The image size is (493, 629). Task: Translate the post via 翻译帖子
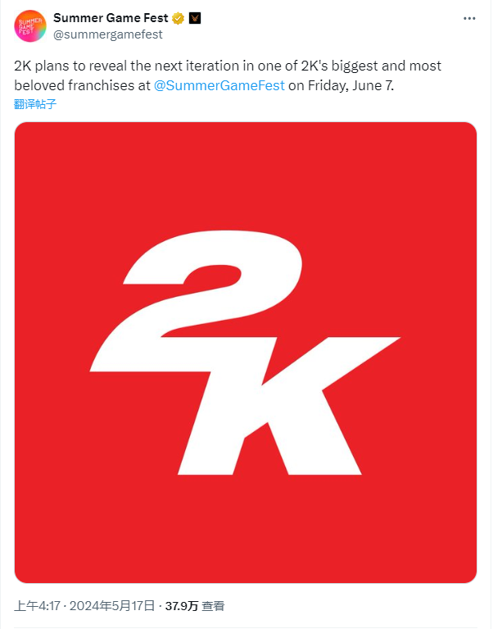pyautogui.click(x=35, y=104)
